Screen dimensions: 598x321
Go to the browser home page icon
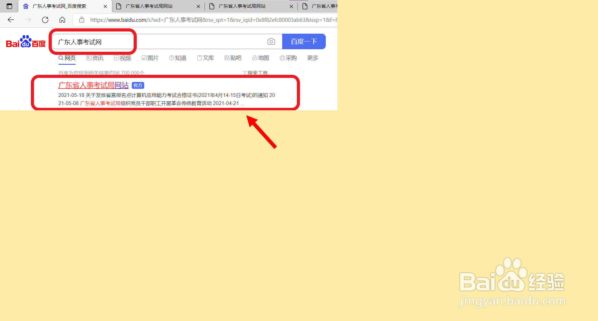click(x=62, y=20)
